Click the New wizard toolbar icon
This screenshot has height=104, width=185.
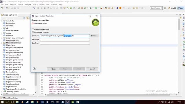pos(2,8)
